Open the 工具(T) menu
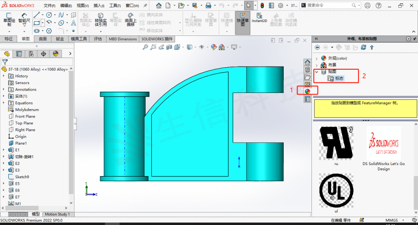This screenshot has height=225, width=418. point(115,6)
